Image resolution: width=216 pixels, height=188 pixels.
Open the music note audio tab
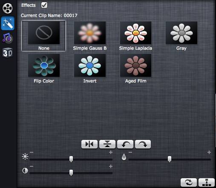(x=8, y=38)
